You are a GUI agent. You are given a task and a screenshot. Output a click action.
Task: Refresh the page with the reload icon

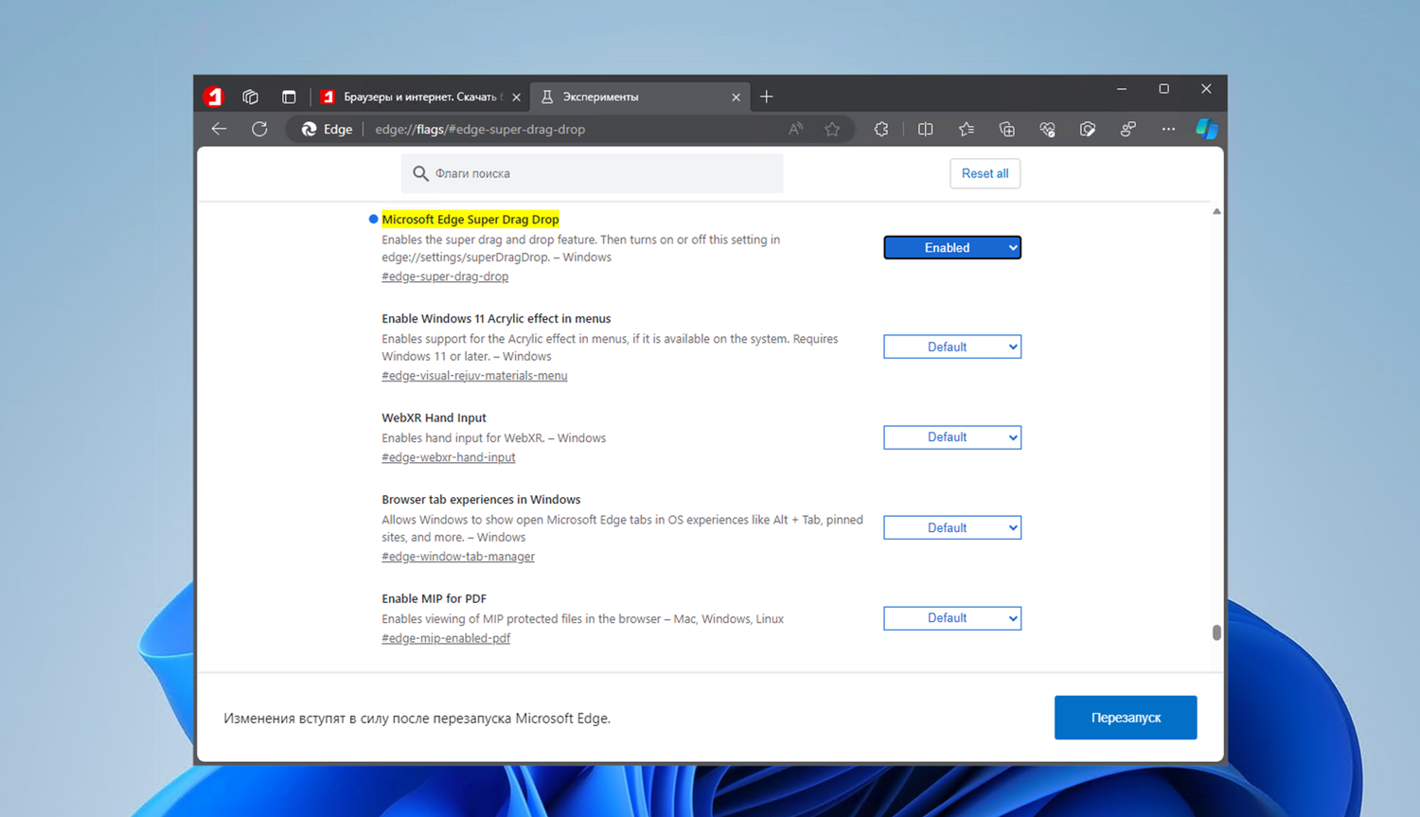pos(259,129)
